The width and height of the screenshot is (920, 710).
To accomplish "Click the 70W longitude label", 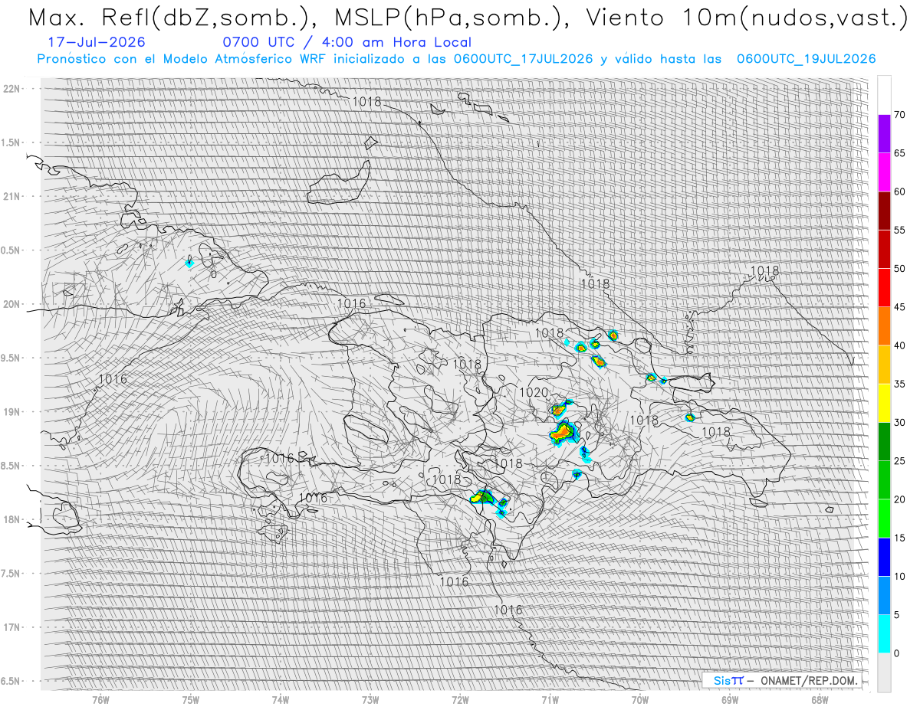I will tap(639, 699).
